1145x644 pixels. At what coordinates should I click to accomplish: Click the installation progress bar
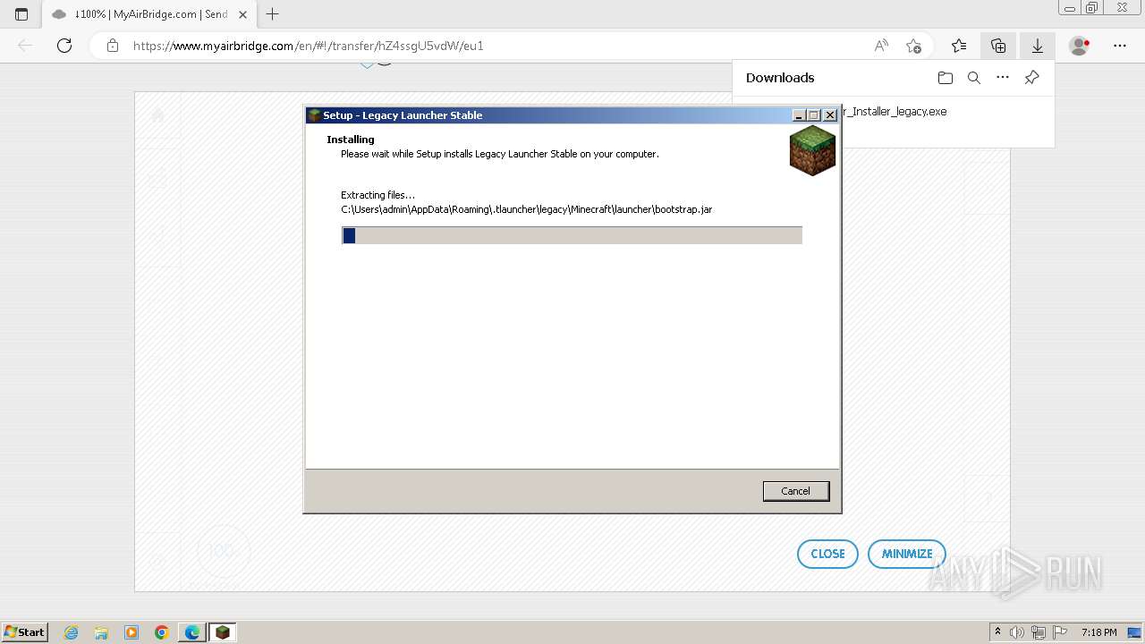click(x=572, y=235)
